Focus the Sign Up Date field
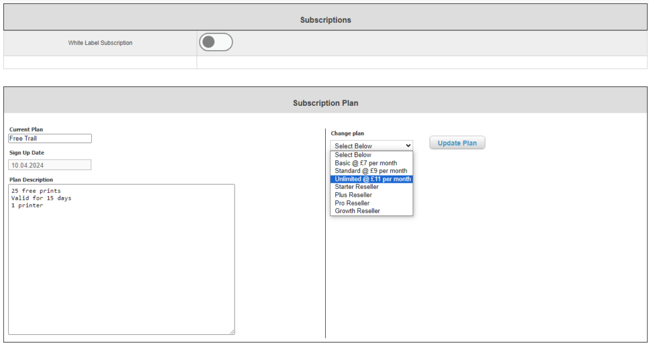This screenshot has width=649, height=343. click(50, 165)
